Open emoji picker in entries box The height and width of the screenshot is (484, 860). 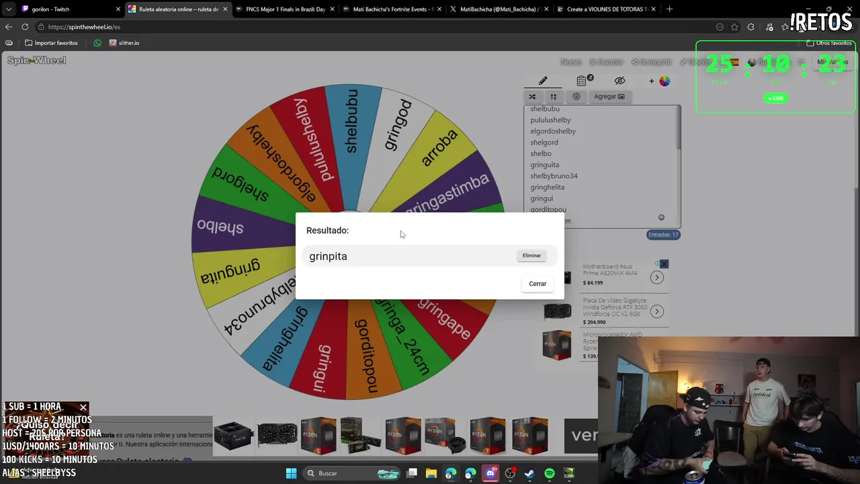tap(661, 217)
